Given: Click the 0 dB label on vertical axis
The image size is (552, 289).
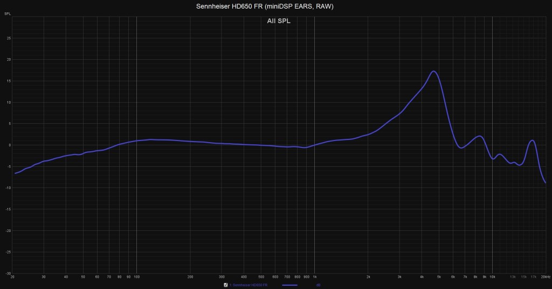Looking at the screenshot, I should pos(9,145).
